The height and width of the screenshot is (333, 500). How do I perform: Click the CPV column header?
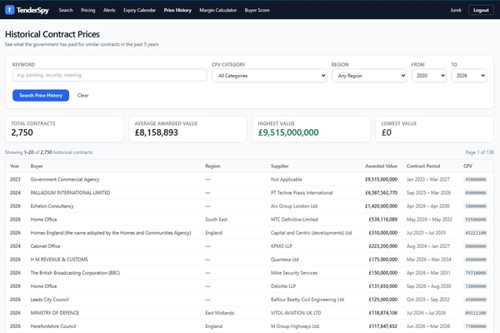click(467, 166)
